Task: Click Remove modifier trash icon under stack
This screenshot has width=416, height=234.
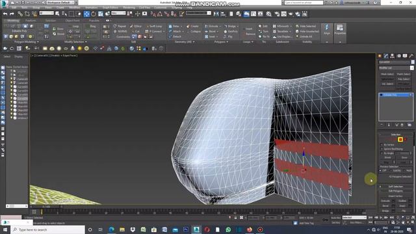Action: pyautogui.click(x=402, y=125)
